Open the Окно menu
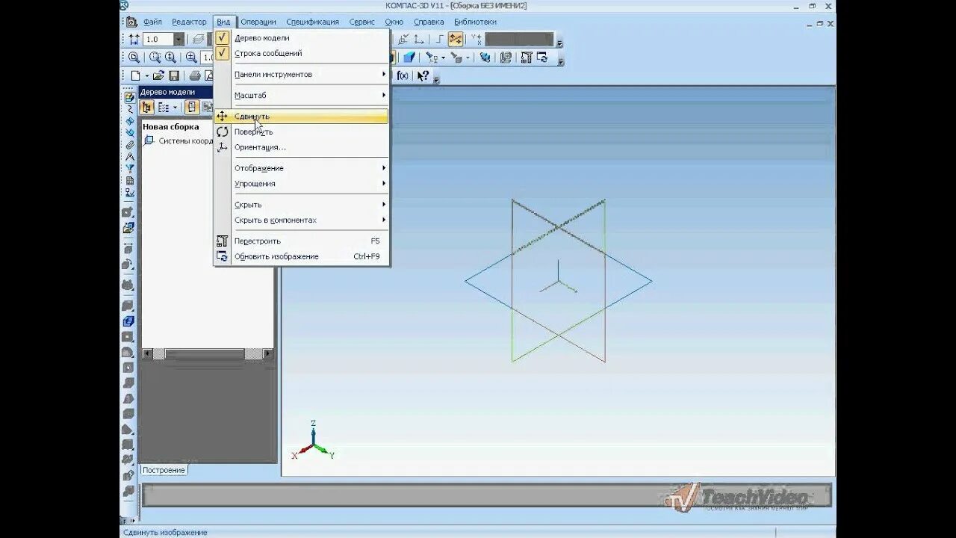The width and height of the screenshot is (956, 538). (x=394, y=22)
